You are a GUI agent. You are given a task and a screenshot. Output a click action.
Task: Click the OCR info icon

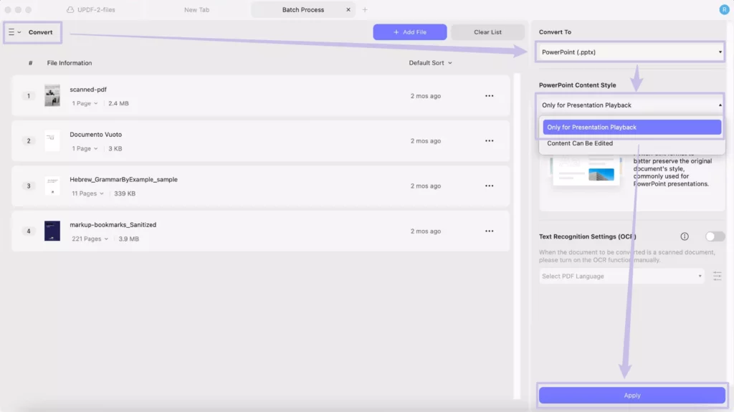684,236
